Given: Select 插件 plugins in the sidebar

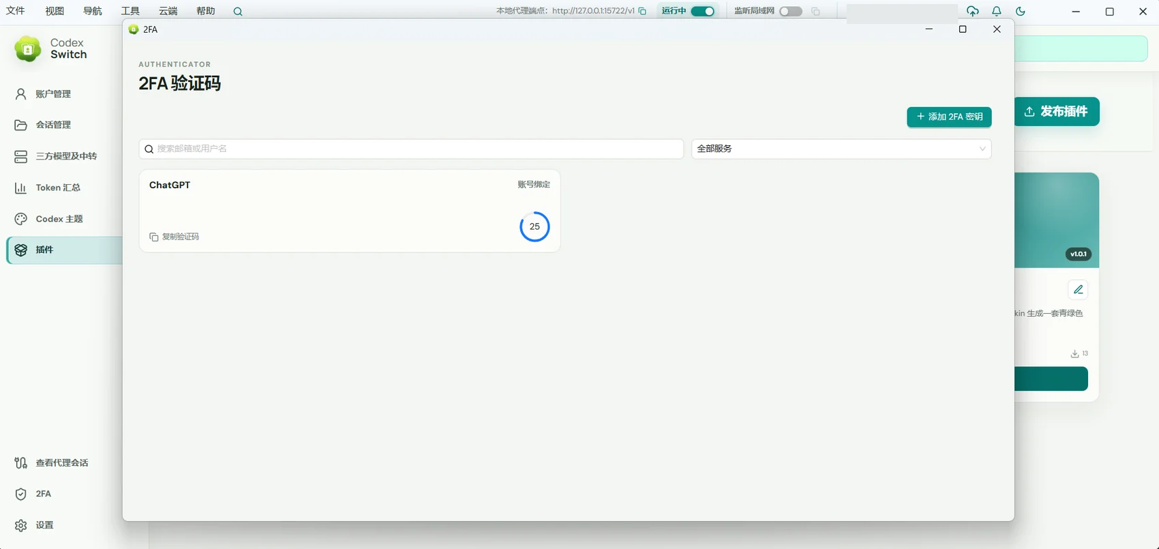Looking at the screenshot, I should point(64,250).
